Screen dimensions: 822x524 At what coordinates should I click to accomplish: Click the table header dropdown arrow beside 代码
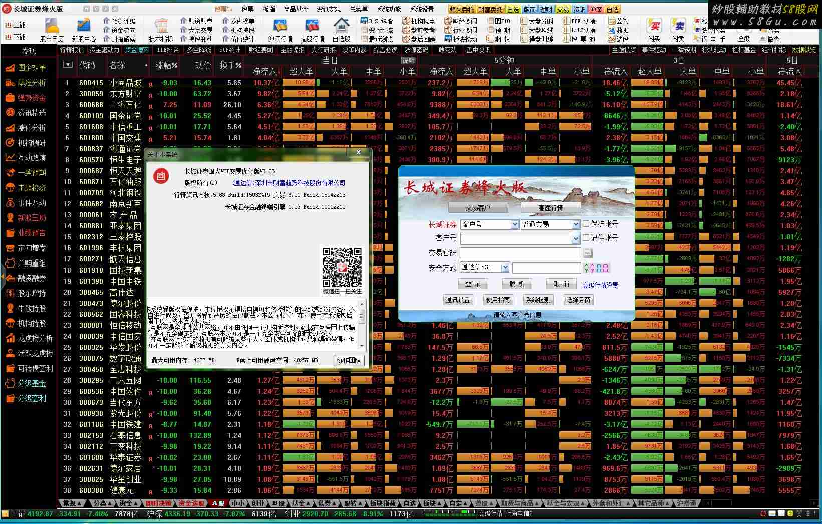click(68, 65)
